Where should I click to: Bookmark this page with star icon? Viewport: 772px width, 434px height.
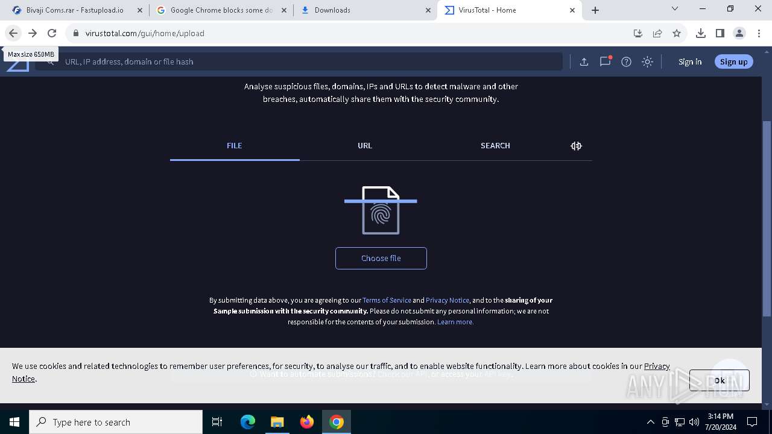tap(677, 33)
